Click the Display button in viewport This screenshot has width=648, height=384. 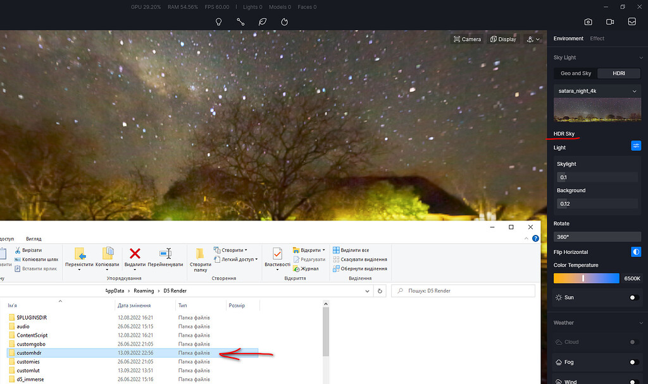[x=502, y=39]
